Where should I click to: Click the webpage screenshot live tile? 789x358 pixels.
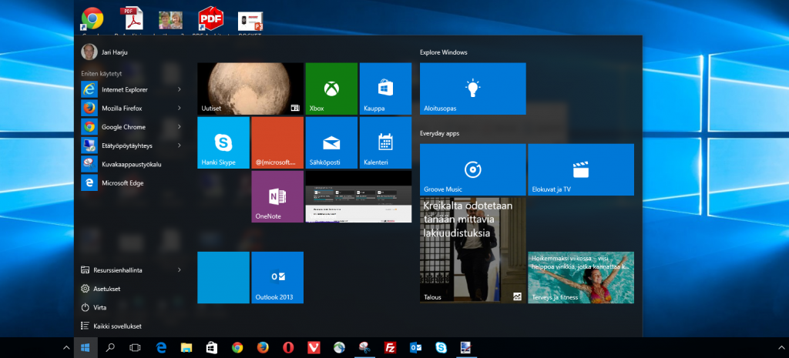358,196
